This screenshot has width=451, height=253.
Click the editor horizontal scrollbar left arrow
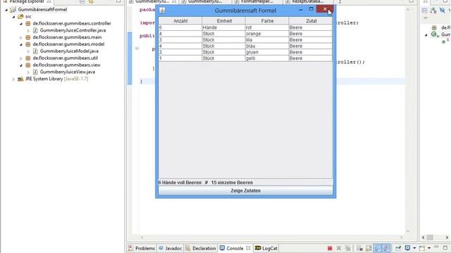tap(142, 238)
